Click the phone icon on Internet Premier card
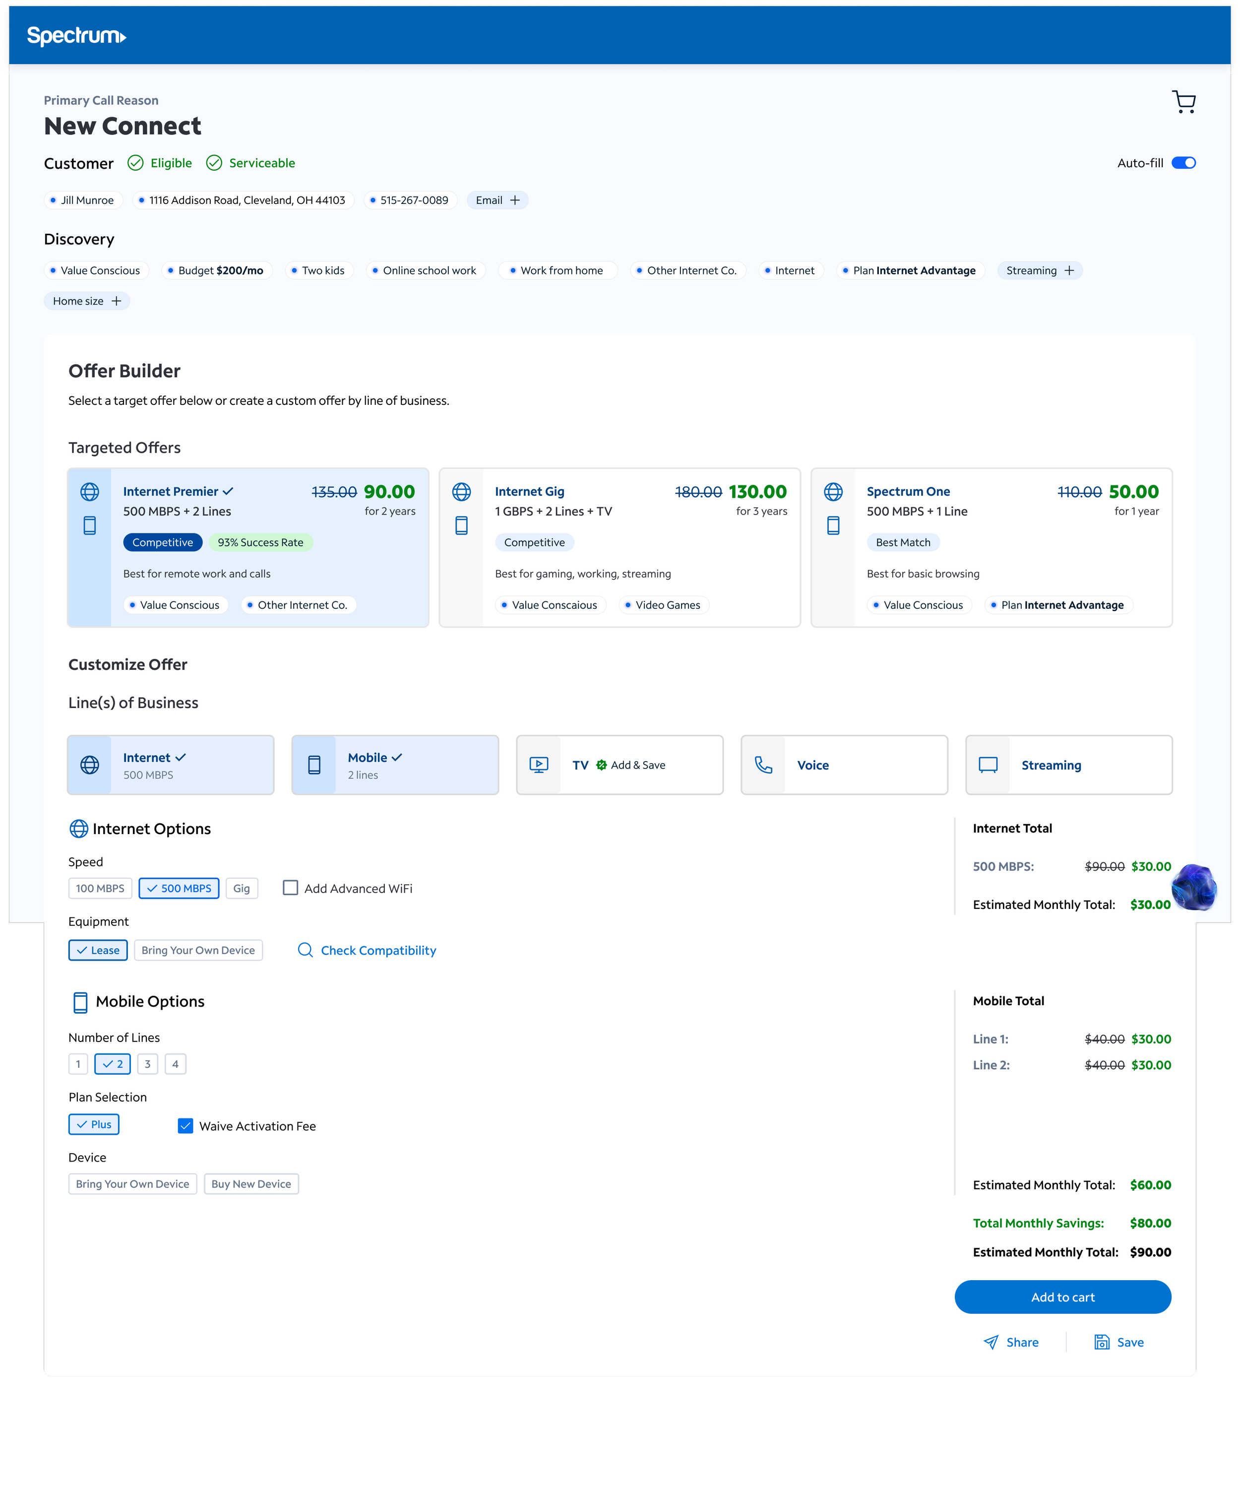Viewport: 1240px width, 1494px height. [90, 526]
